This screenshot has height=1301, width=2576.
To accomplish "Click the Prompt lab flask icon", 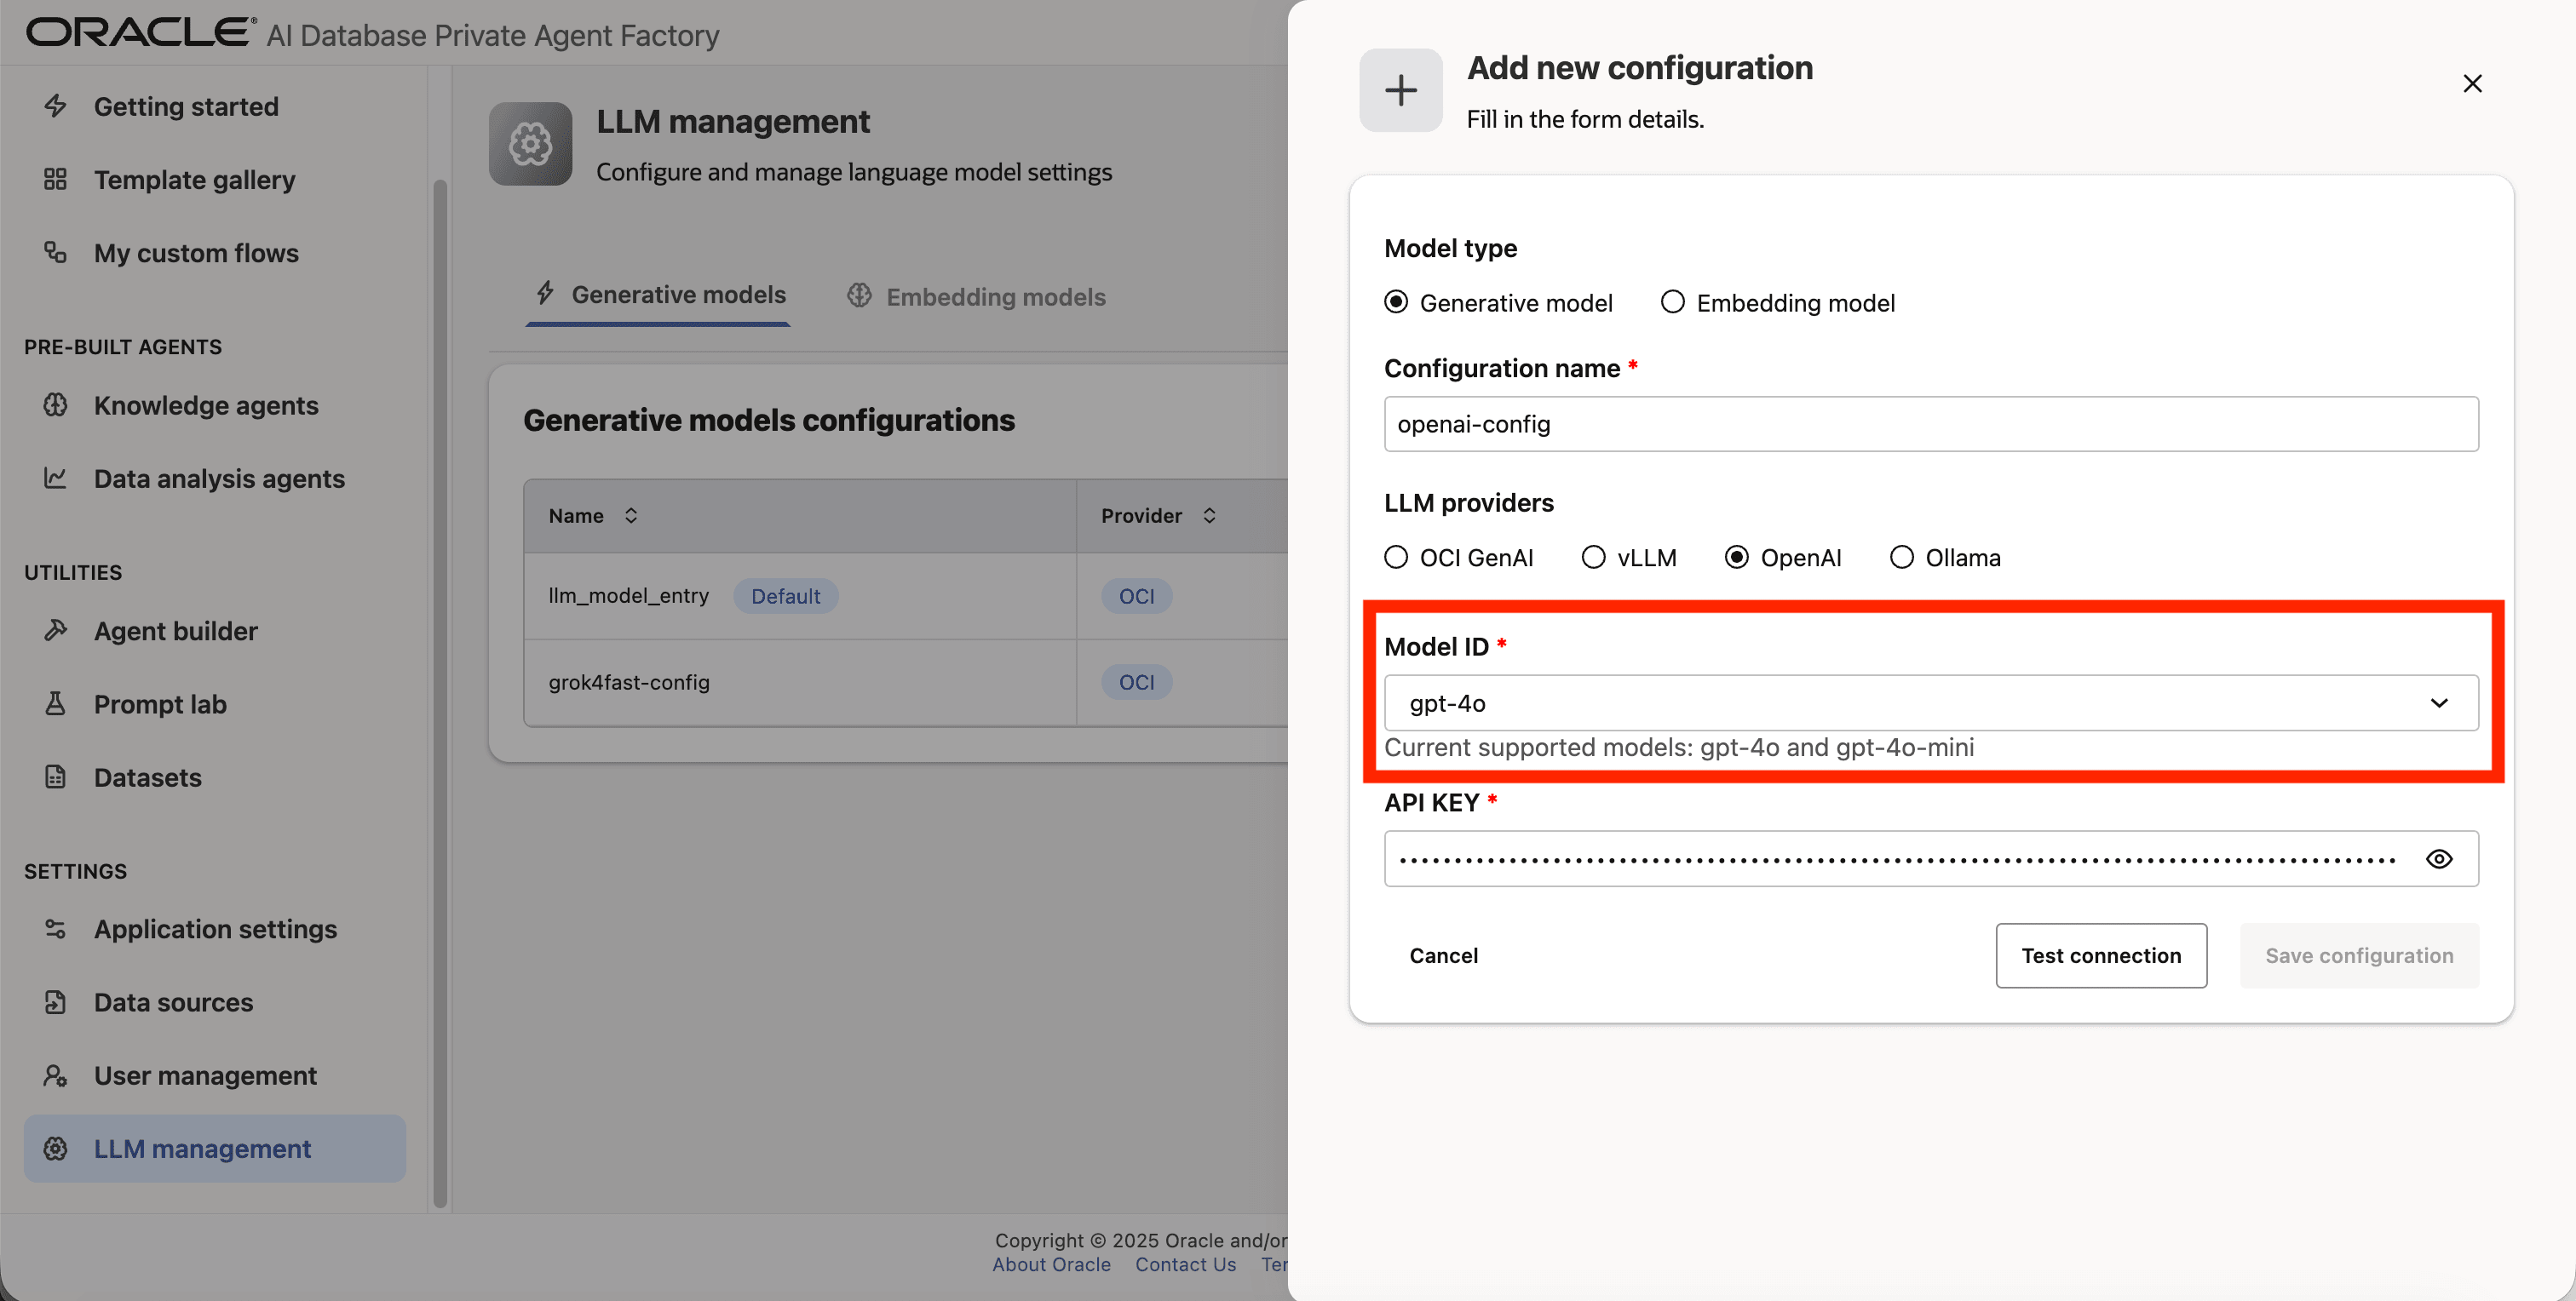I will point(55,704).
